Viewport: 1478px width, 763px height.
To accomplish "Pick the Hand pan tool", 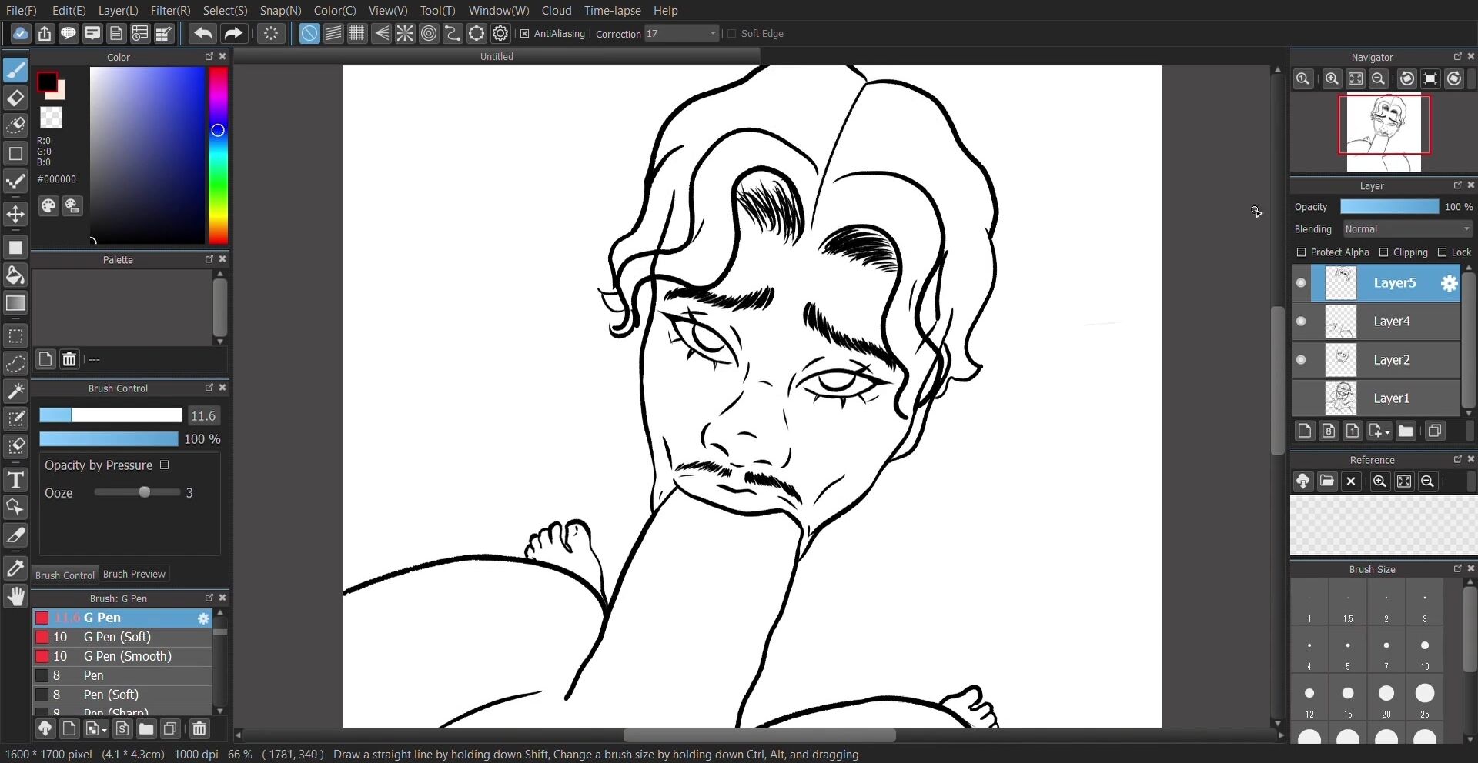I will [x=15, y=597].
